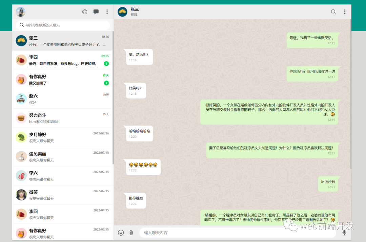Click 微笑's portrait avatar
The height and width of the screenshot is (242, 366).
click(21, 195)
